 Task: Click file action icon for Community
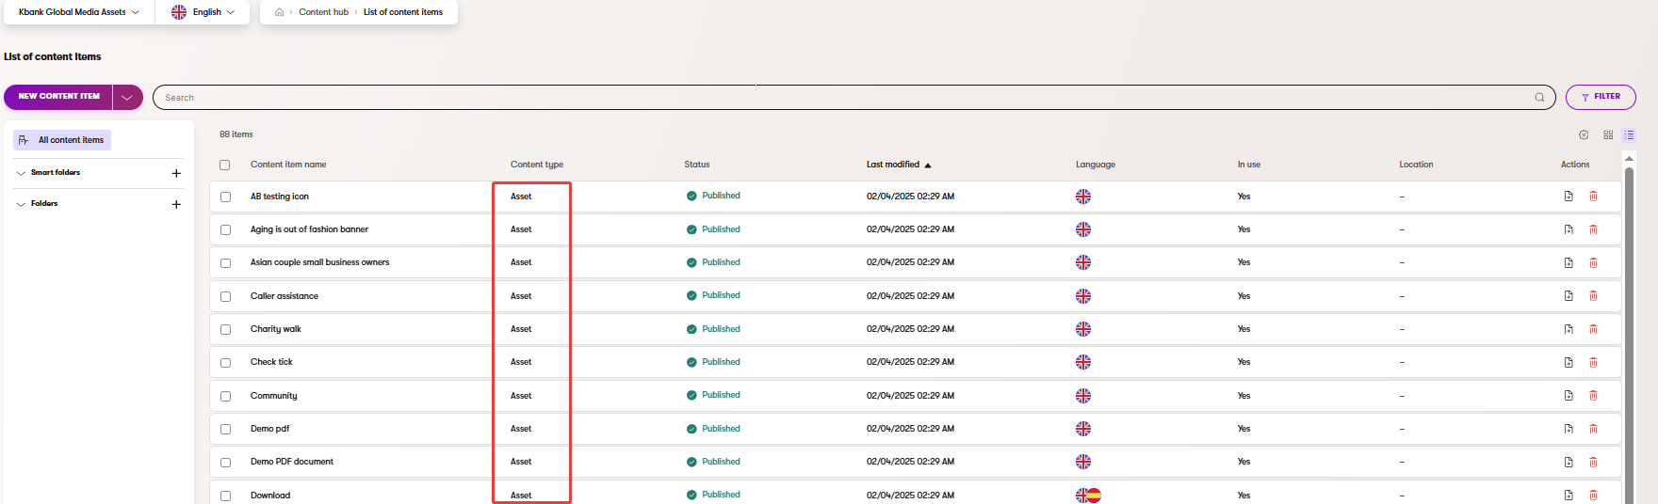pyautogui.click(x=1569, y=396)
